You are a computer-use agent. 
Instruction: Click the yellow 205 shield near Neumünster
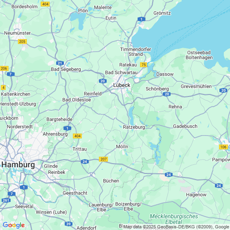click(22, 42)
